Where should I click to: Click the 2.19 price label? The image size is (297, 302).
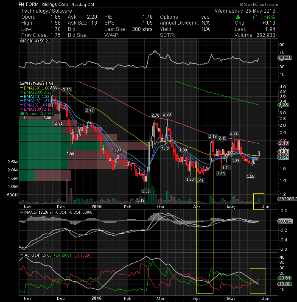213,136
